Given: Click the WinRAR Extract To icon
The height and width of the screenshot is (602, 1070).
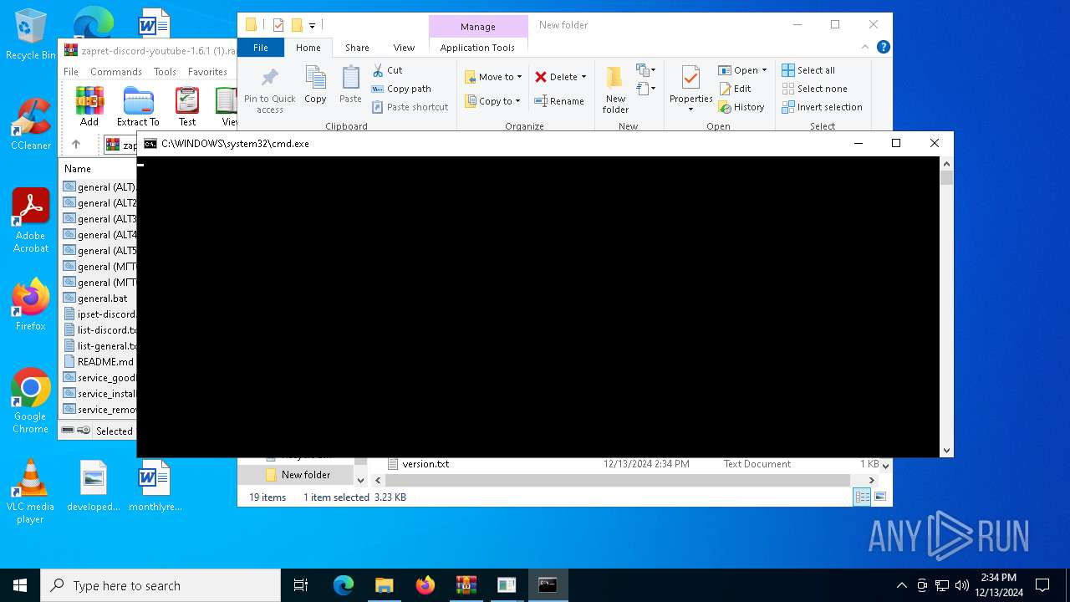Looking at the screenshot, I should 138,107.
